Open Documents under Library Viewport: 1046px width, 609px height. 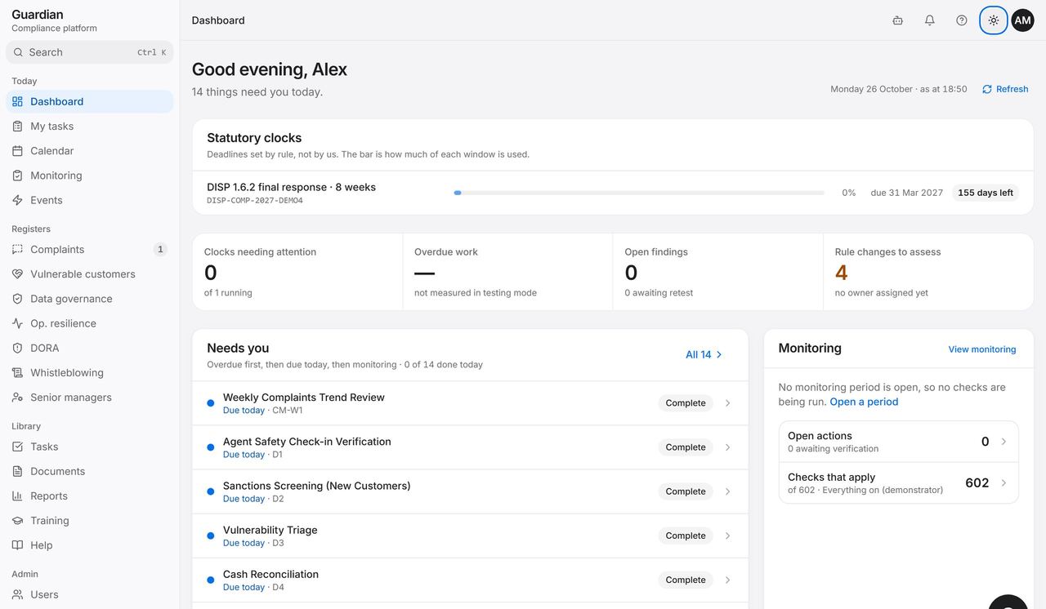click(x=90, y=471)
